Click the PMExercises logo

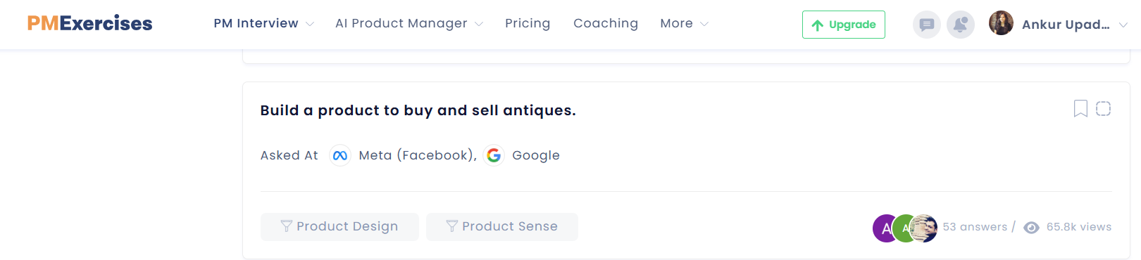(x=89, y=23)
